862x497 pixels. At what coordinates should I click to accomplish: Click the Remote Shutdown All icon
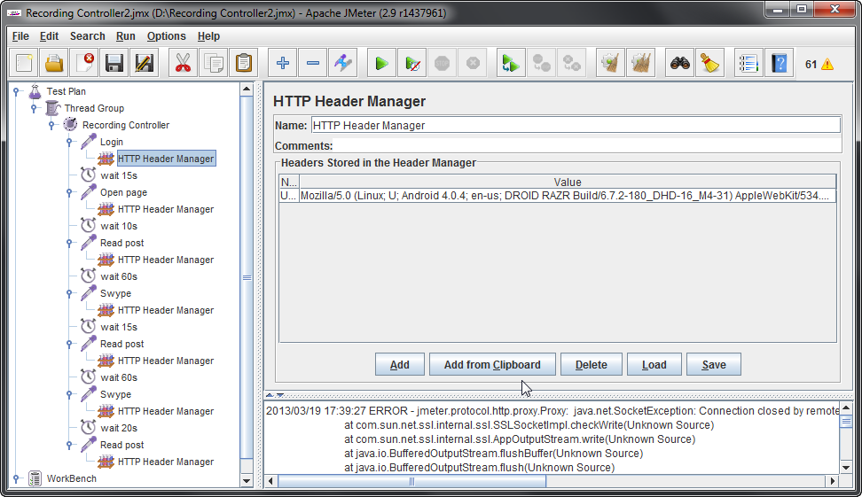[572, 63]
